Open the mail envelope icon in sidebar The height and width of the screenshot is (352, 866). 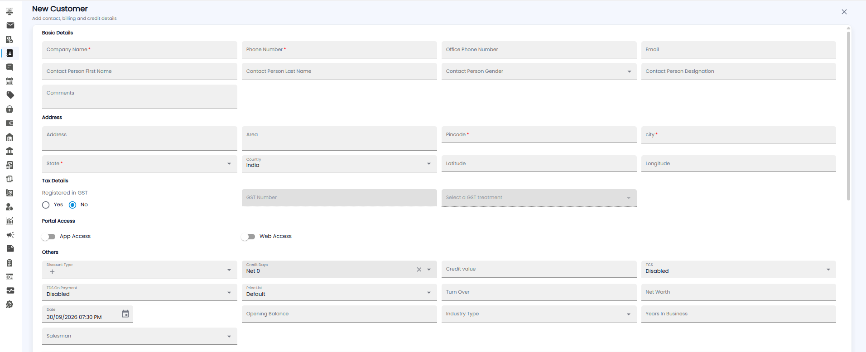tap(10, 25)
